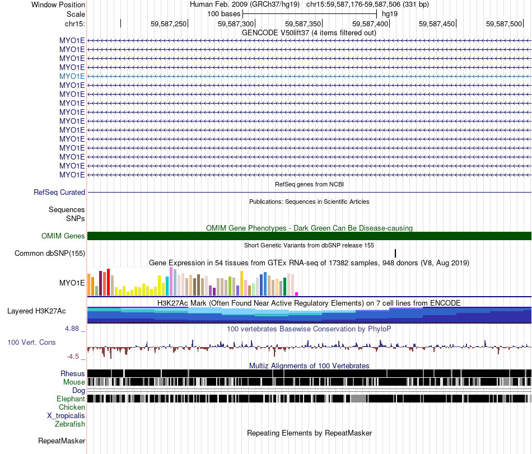Click the 100 bases scale bar label
532x454 pixels.
click(x=223, y=14)
